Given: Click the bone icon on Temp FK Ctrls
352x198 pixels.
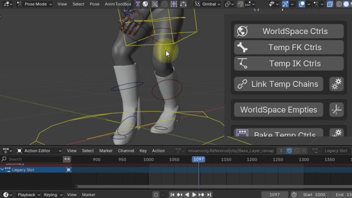Looking at the screenshot, I should tap(242, 47).
